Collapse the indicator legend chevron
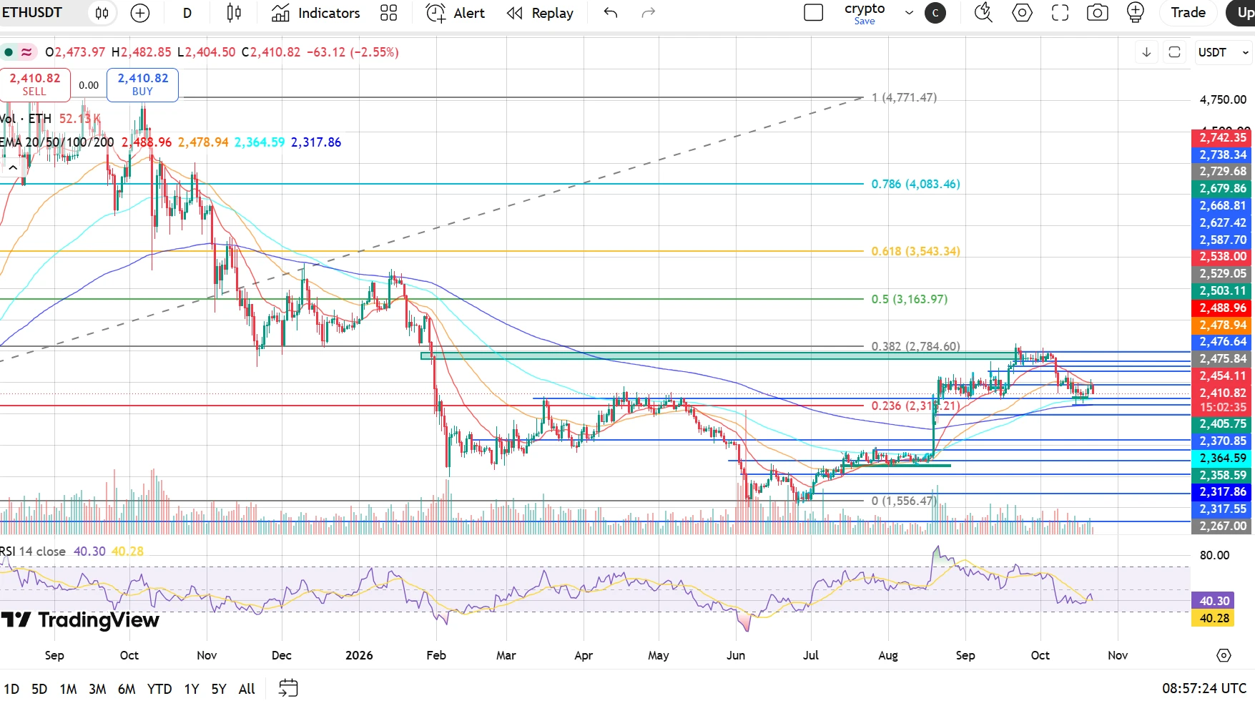 pos(12,168)
